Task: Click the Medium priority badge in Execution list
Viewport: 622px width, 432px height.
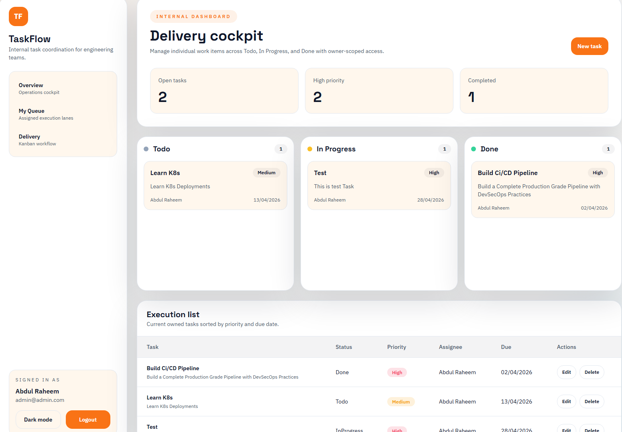Action: [x=401, y=402]
